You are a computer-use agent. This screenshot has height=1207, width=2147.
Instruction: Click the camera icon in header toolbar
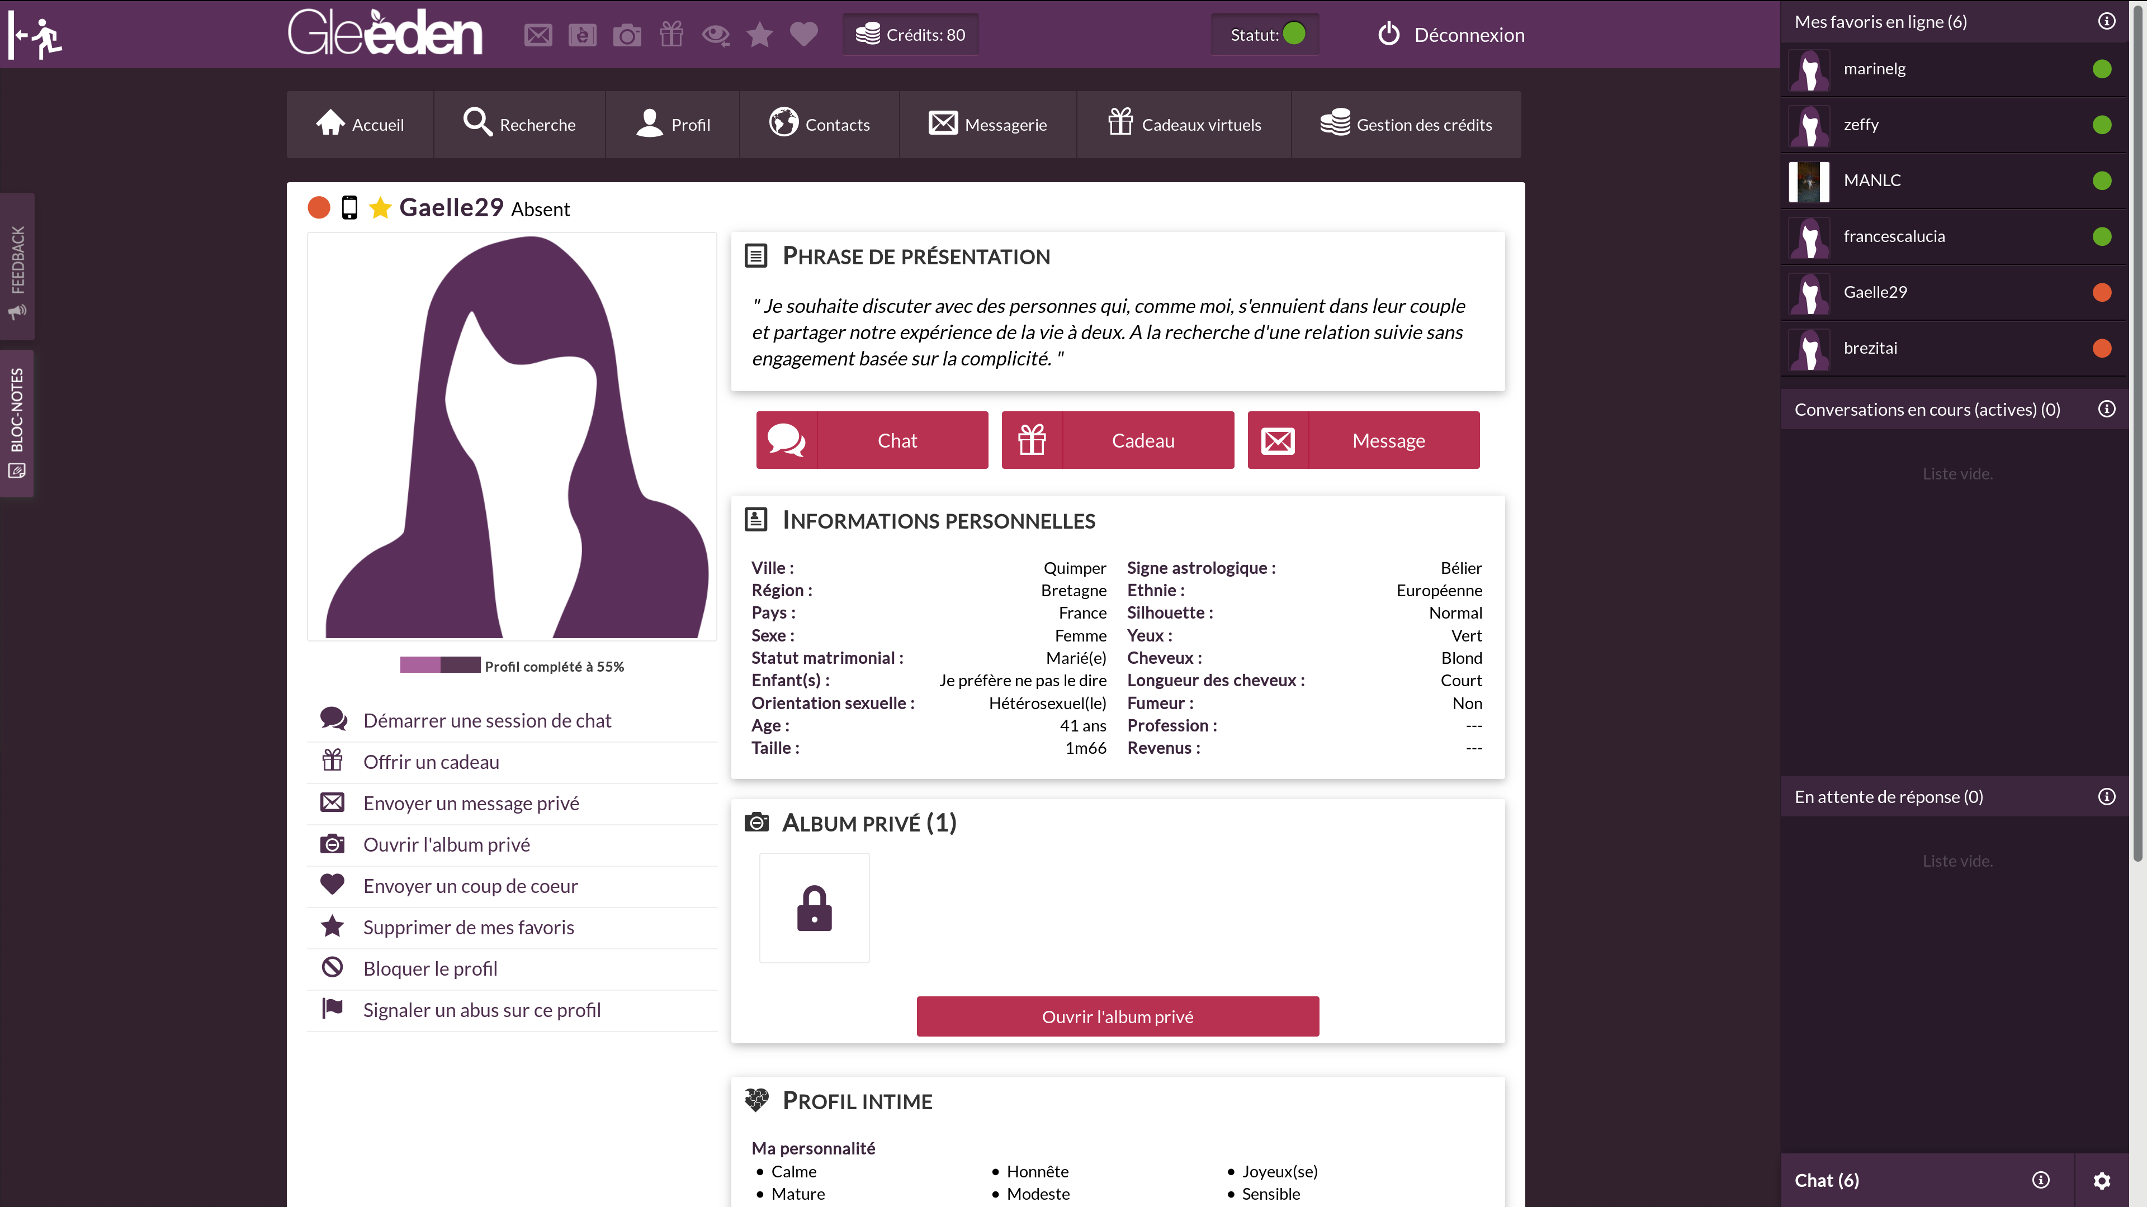(x=627, y=35)
